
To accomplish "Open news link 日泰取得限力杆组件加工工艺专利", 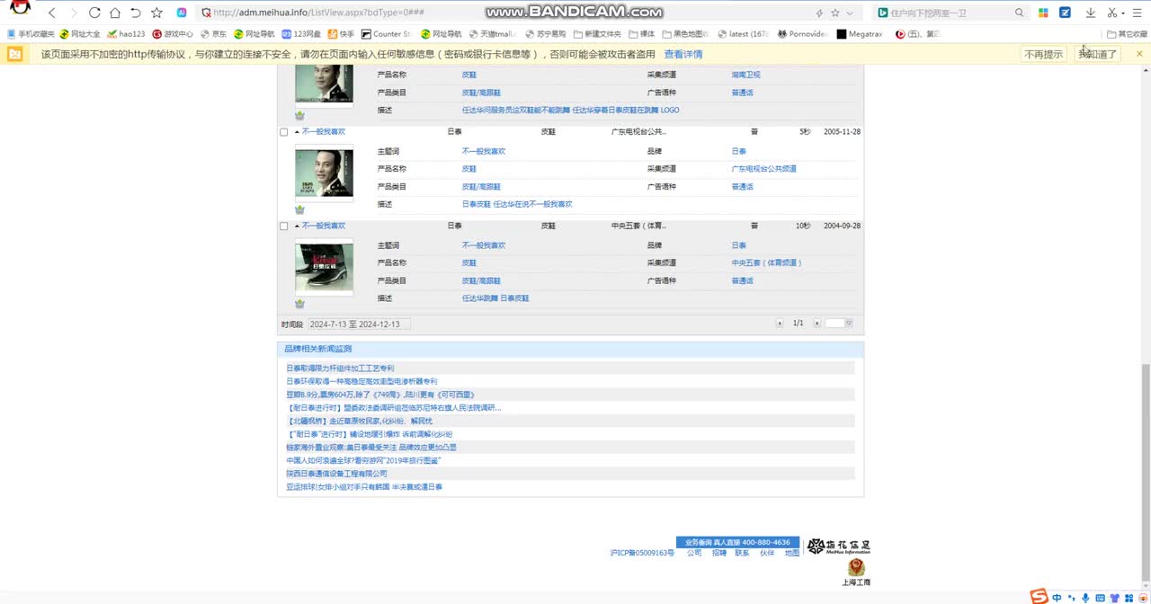I will click(x=340, y=369).
